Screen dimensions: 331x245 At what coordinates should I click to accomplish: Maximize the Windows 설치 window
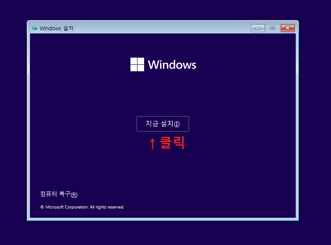point(272,28)
